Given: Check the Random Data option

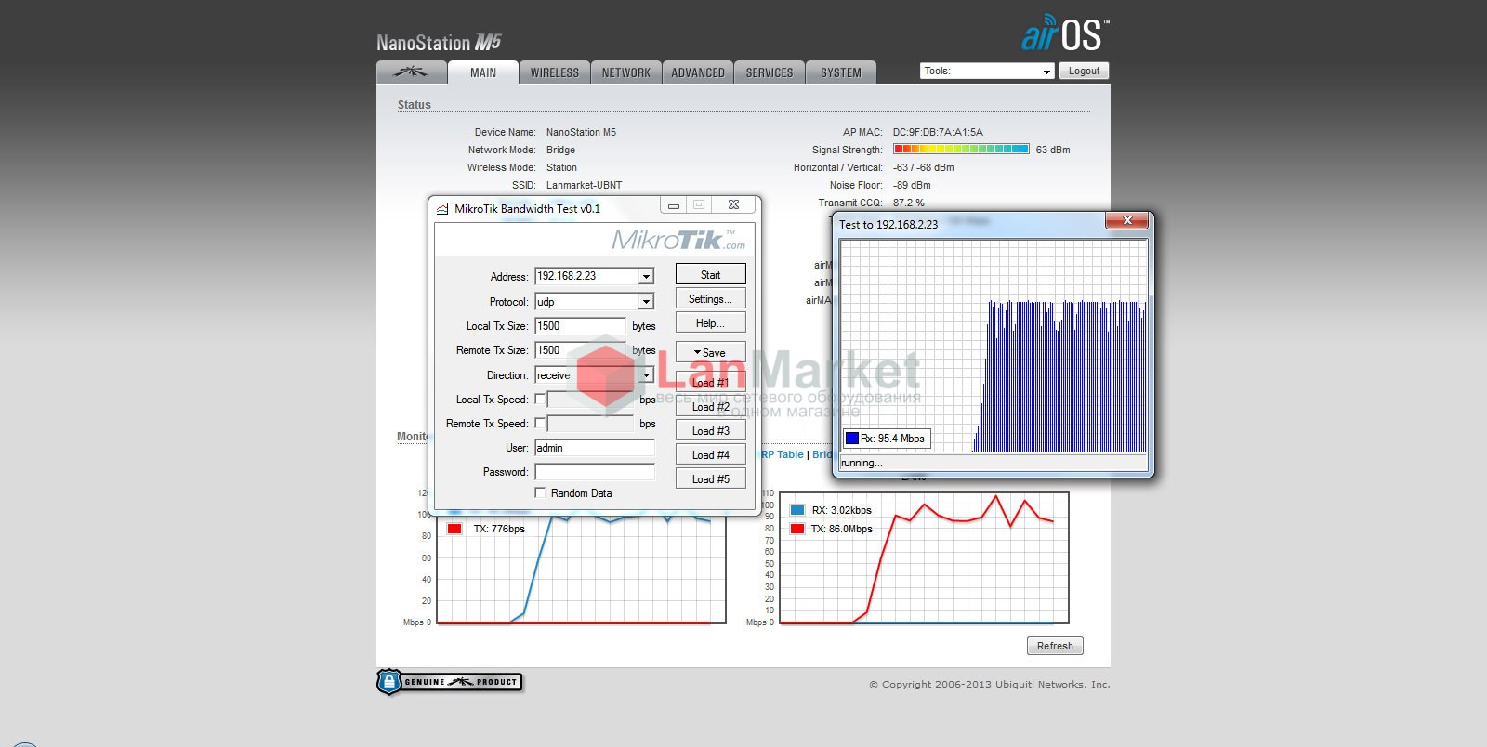Looking at the screenshot, I should coord(540,492).
